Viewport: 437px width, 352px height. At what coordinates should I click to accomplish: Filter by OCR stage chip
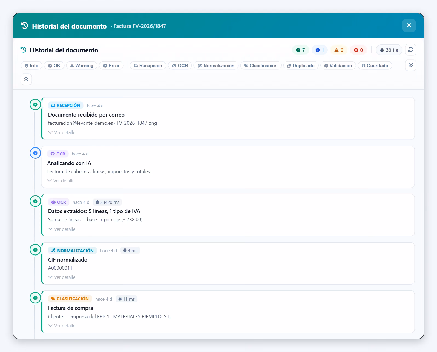click(x=180, y=66)
